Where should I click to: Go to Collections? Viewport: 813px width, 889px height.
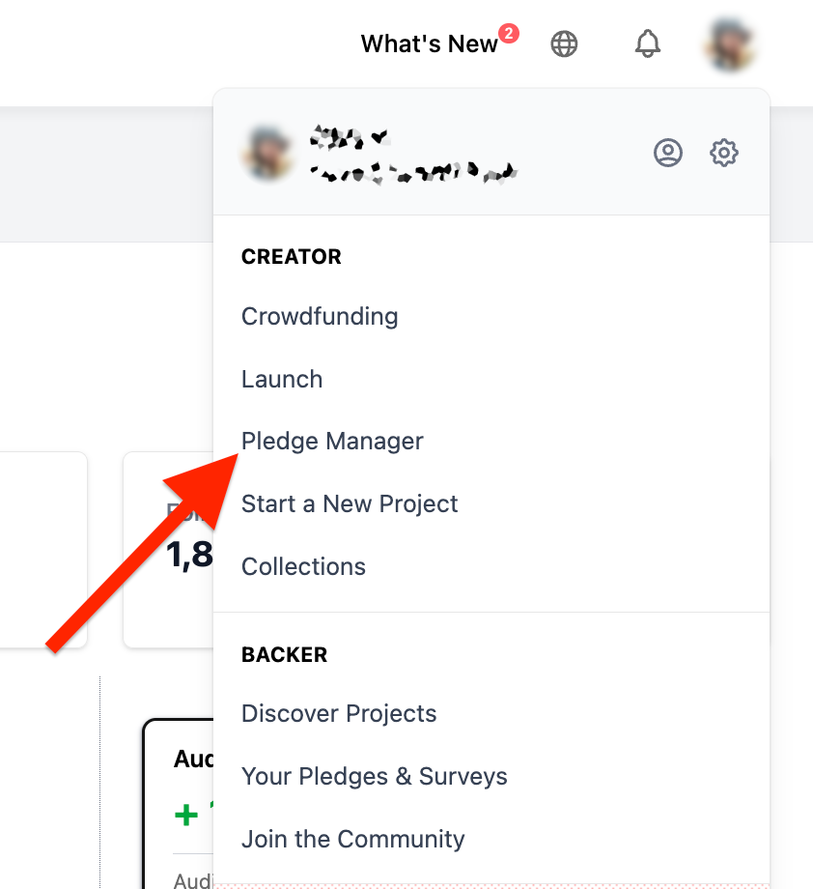pos(303,566)
